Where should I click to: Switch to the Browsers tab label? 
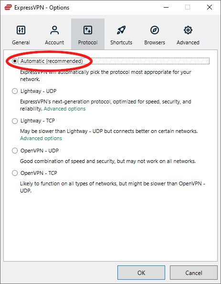pyautogui.click(x=155, y=42)
